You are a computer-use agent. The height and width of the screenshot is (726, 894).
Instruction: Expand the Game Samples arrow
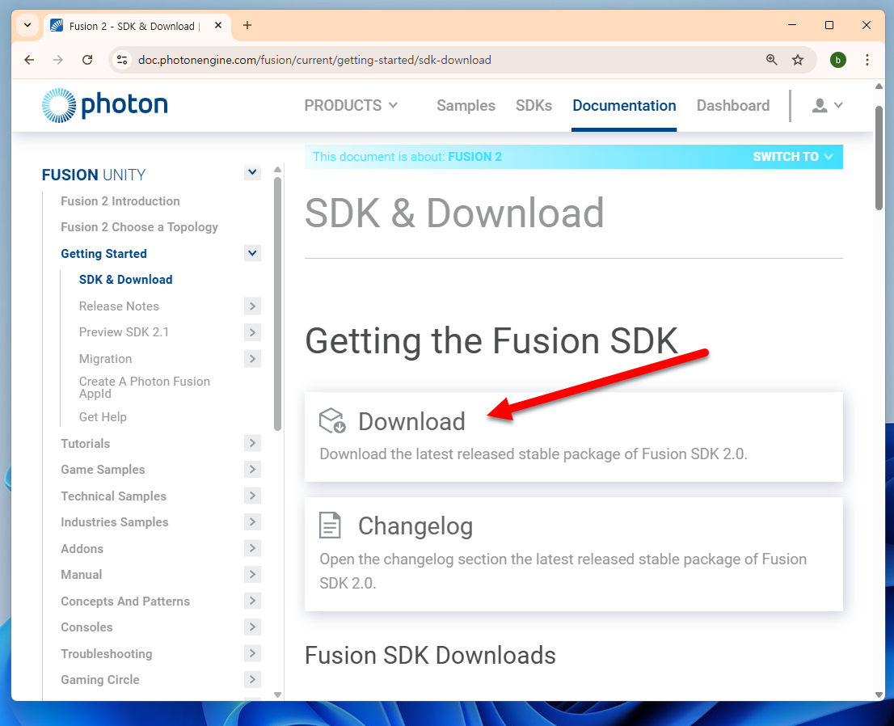point(252,470)
